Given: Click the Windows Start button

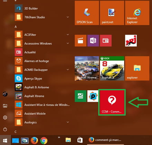Looking at the screenshot, I should [x=5, y=140].
